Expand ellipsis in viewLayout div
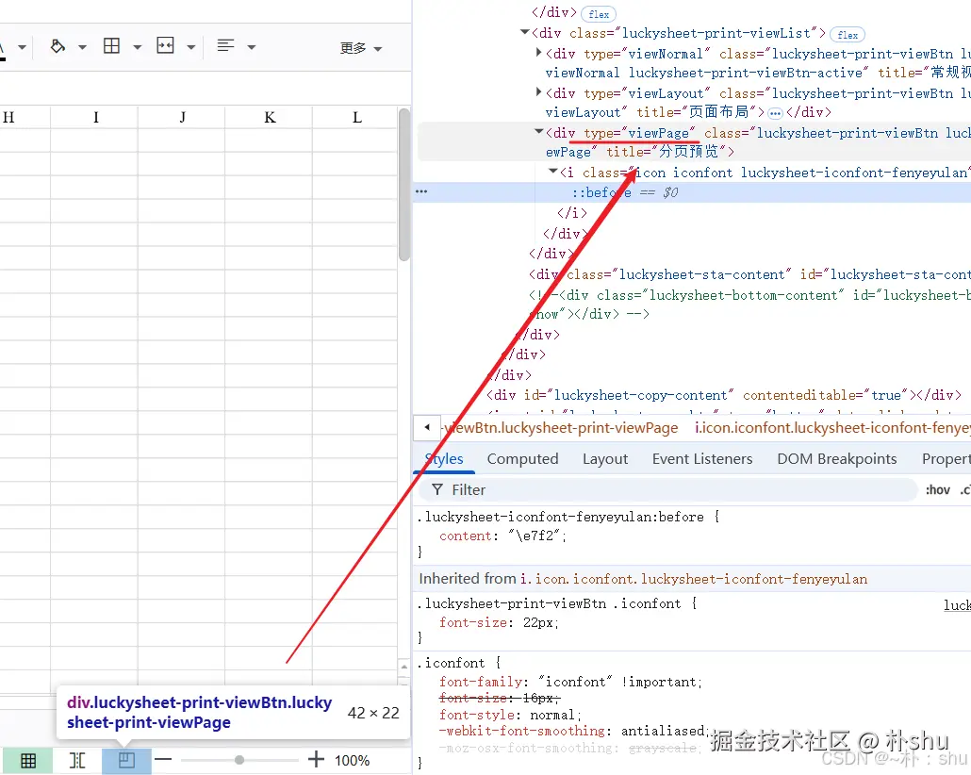 point(775,113)
